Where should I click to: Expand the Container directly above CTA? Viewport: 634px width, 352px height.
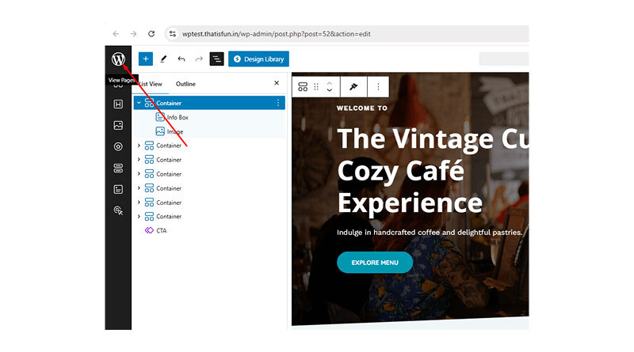click(139, 216)
